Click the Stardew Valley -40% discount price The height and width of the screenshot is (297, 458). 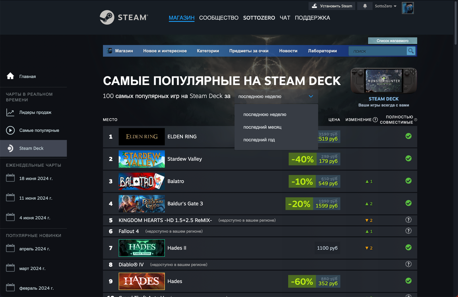click(x=314, y=159)
